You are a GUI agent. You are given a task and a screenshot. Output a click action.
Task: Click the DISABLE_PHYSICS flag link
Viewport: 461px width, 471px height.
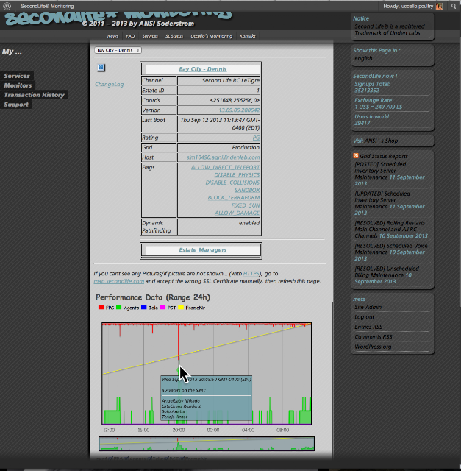pos(237,175)
